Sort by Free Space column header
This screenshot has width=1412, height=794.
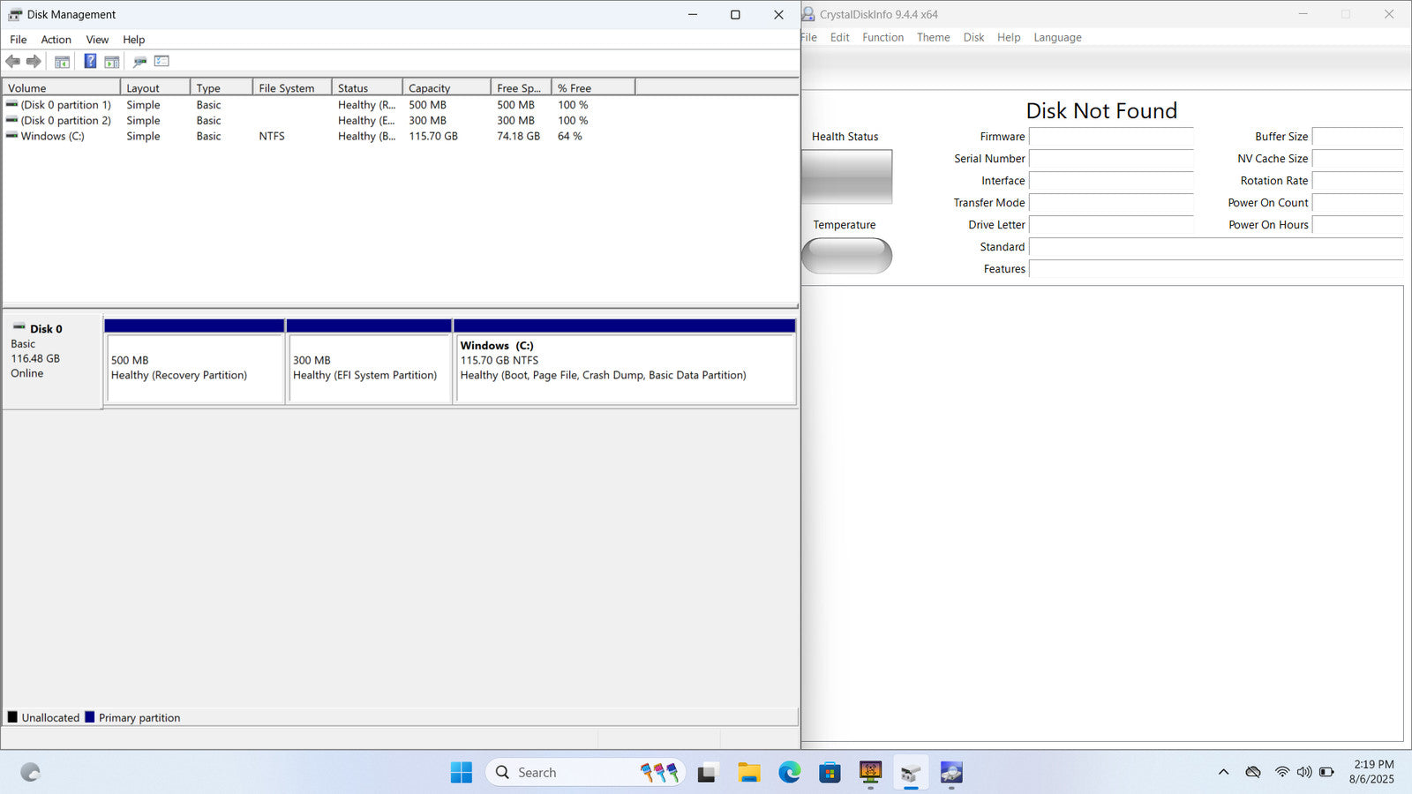(521, 87)
